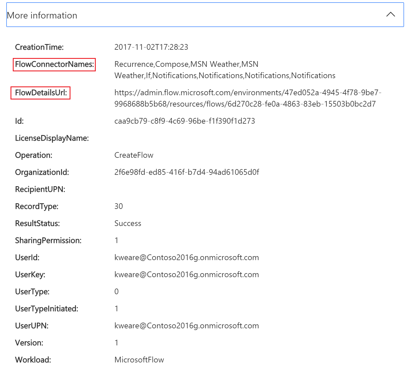Select the Id value caa9cb79-c8f9-4c69-96be-f1f390f1d273
Viewport: 414px width, 392px height.
click(x=184, y=121)
